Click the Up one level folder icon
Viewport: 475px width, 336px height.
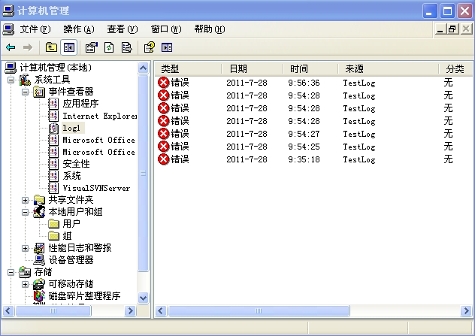(x=51, y=47)
